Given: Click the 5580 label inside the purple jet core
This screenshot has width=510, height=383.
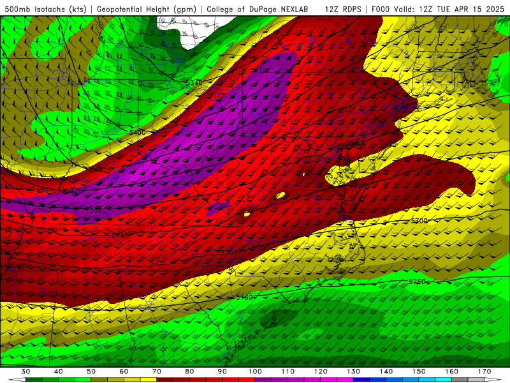Looking at the screenshot, I should [98, 211].
